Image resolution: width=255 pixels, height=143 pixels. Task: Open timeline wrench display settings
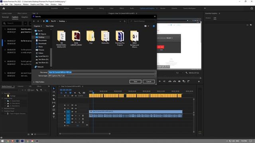point(79,93)
